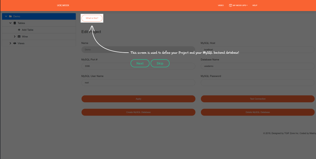The width and height of the screenshot is (316, 159).
Task: Click the Demo folder icon
Action: [x=10, y=16]
